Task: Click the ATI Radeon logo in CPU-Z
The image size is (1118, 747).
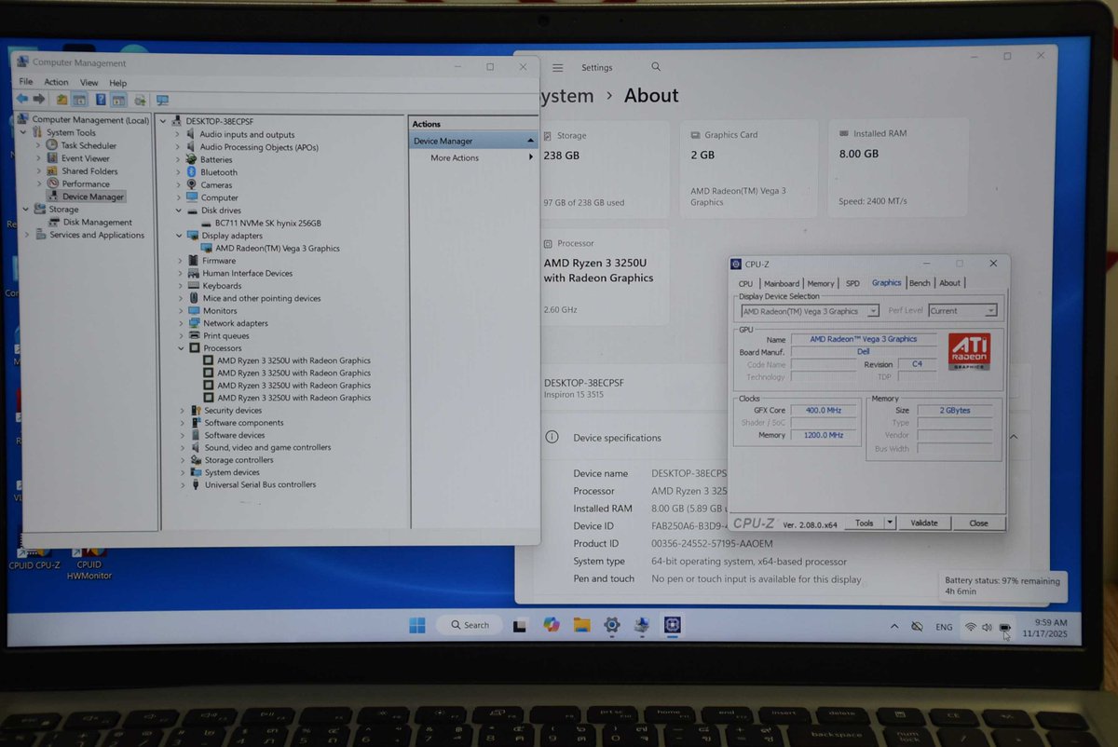Action: [x=970, y=353]
